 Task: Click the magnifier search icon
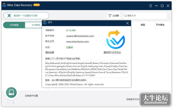pyautogui.click(x=125, y=16)
